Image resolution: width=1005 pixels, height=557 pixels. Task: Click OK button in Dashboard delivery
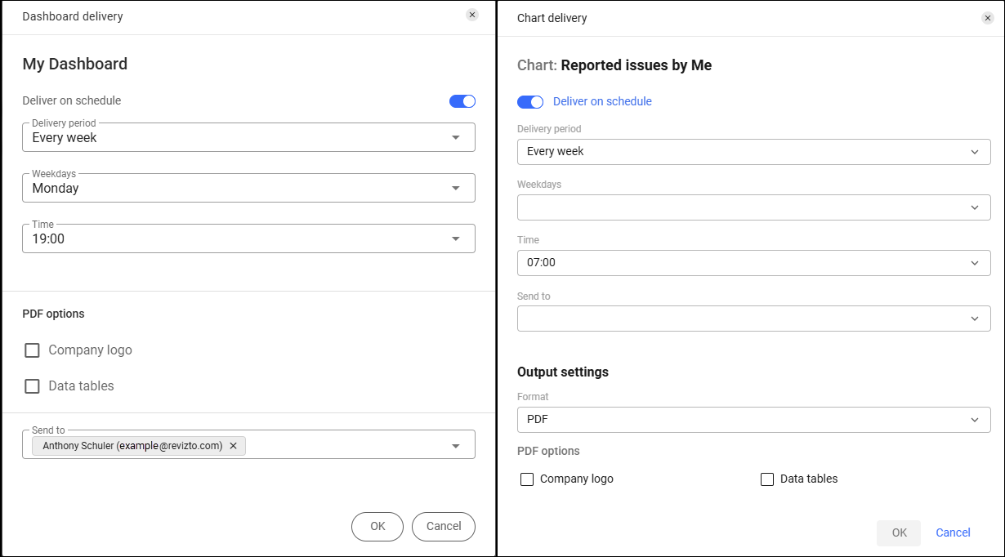(377, 527)
